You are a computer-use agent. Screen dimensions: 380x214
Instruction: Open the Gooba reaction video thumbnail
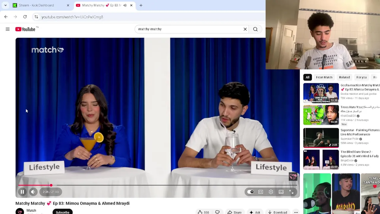click(321, 93)
